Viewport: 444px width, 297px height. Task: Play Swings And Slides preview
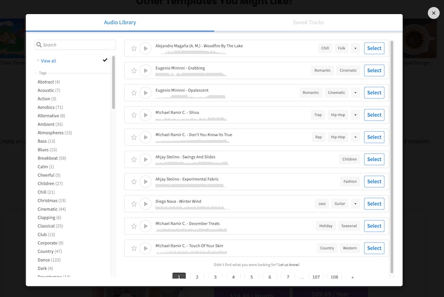coord(146,159)
